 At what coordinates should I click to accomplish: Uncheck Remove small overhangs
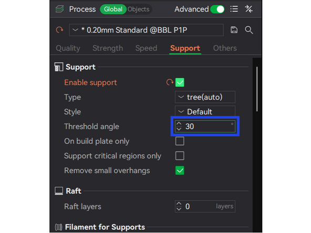point(180,171)
